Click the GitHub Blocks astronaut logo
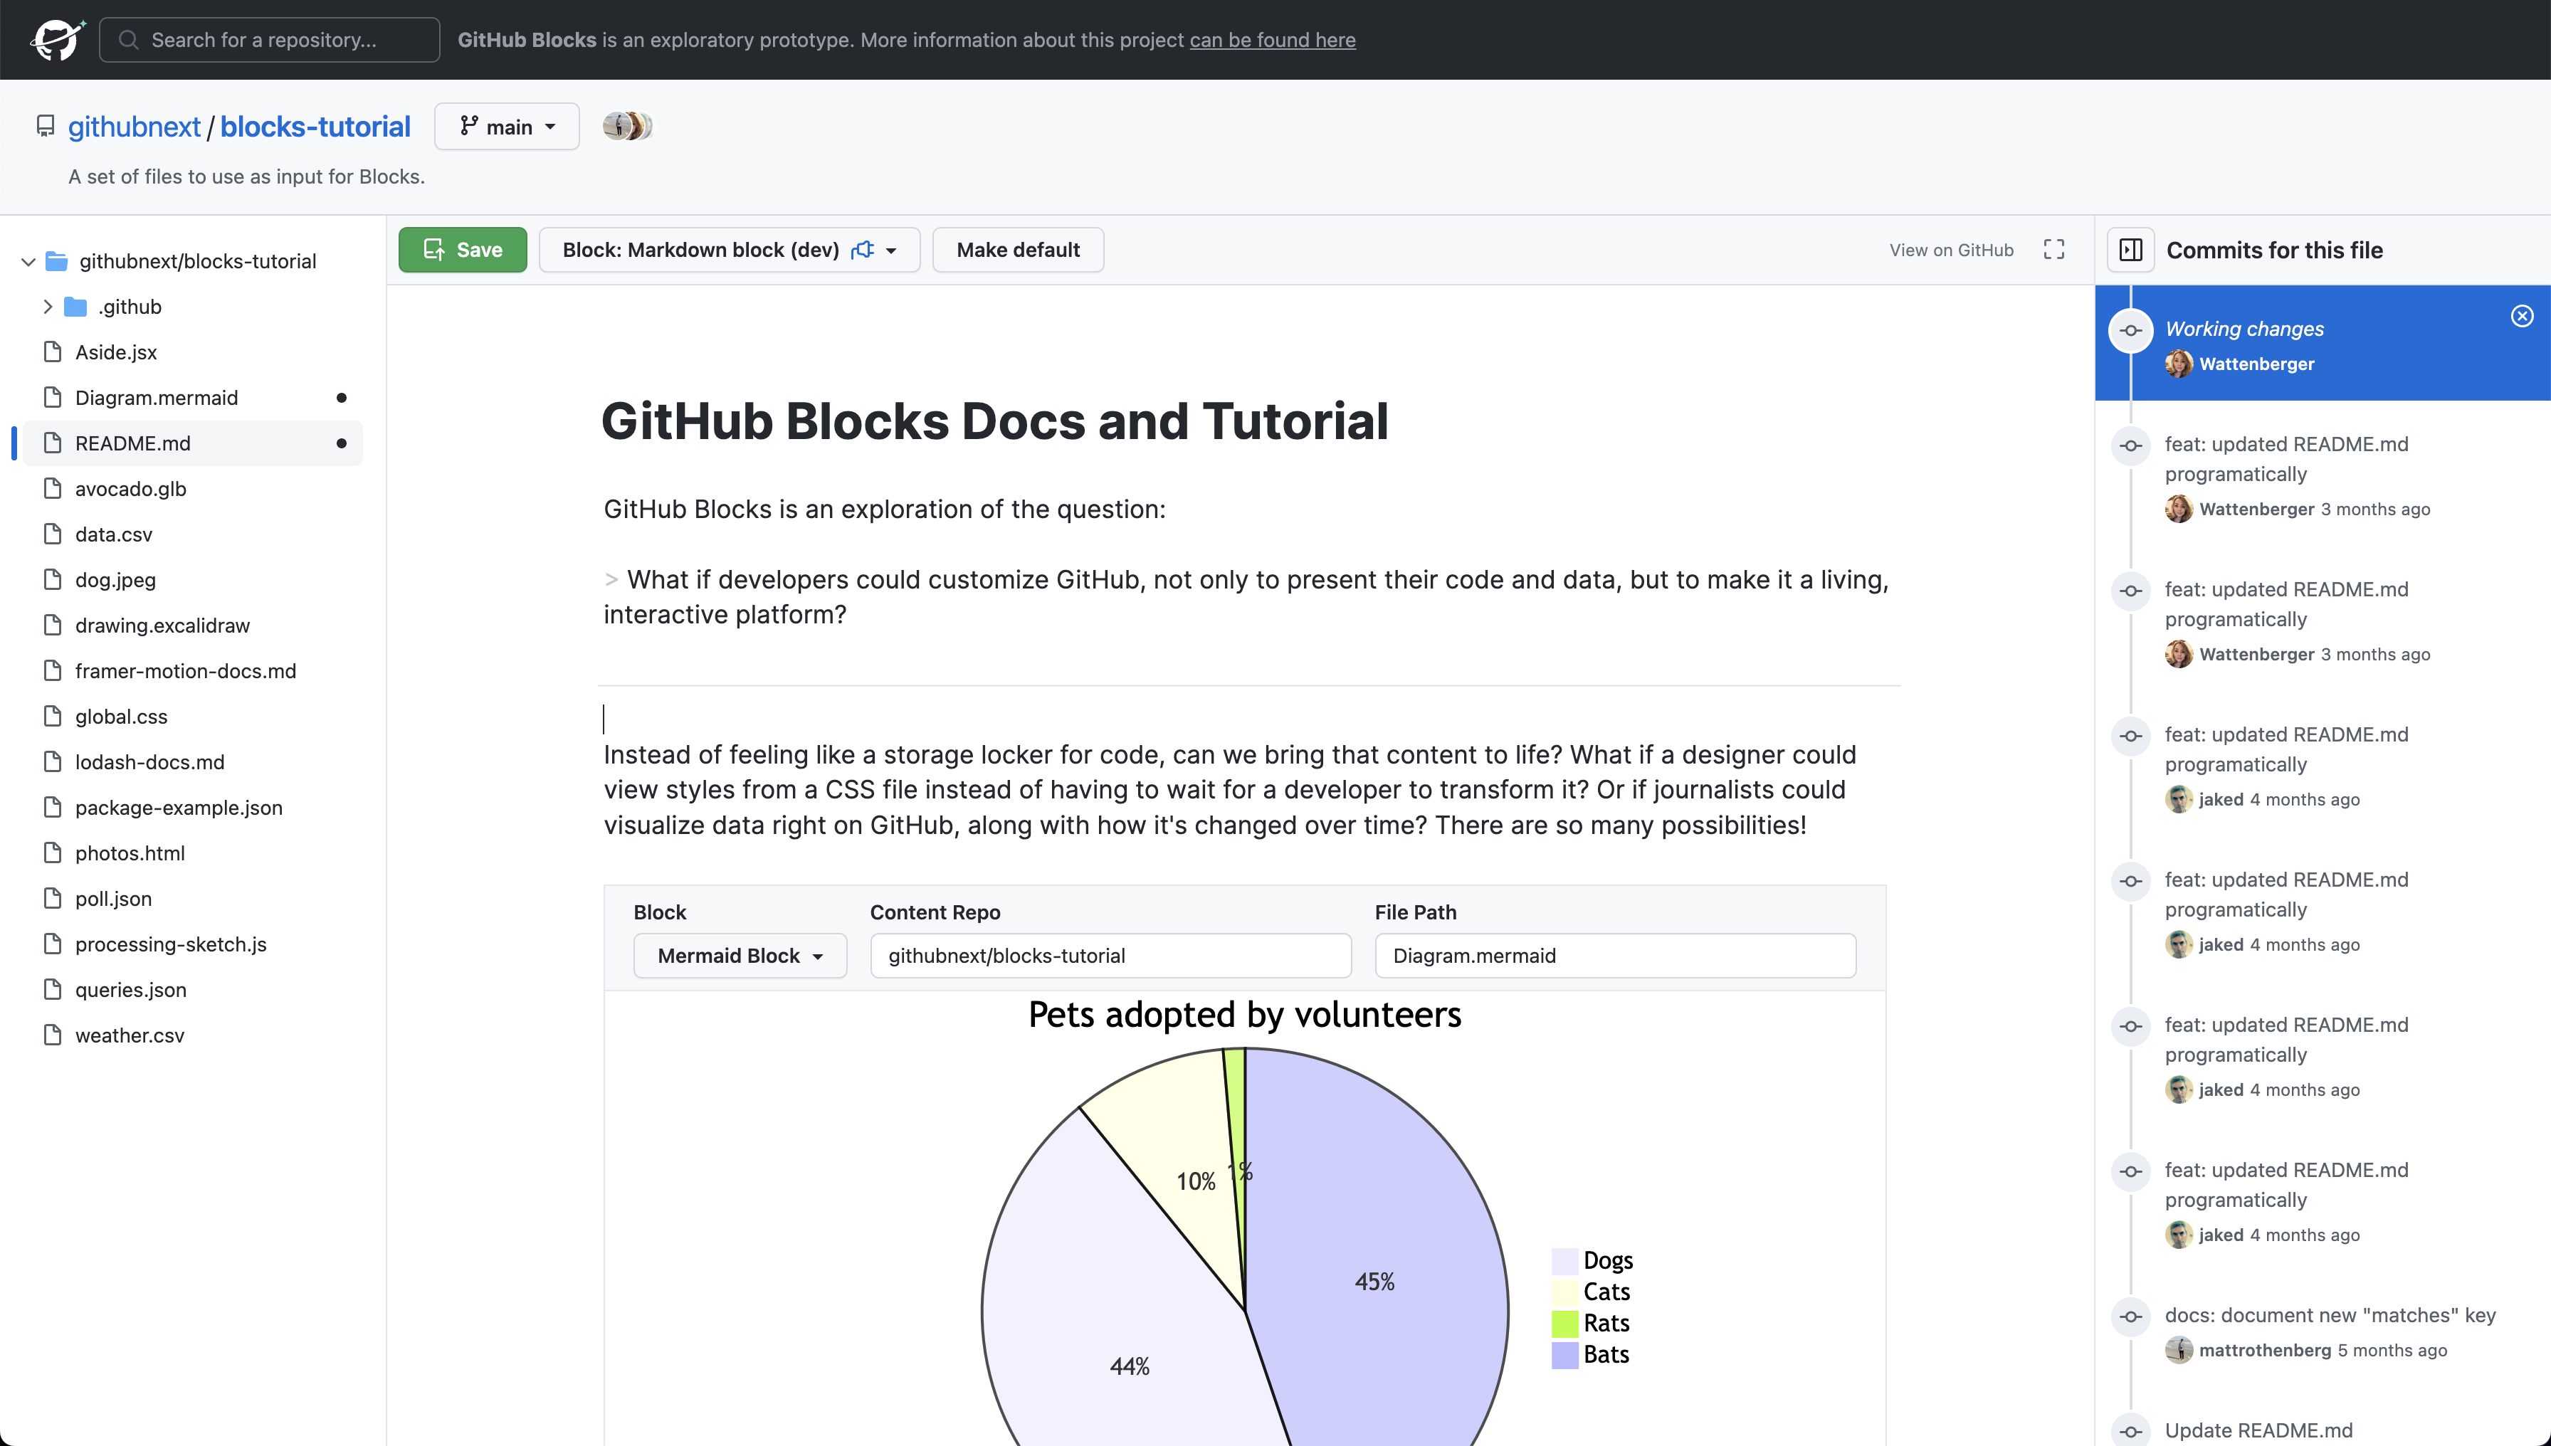 (57, 40)
